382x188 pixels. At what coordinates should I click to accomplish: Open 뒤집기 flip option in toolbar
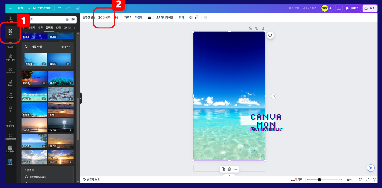139,18
